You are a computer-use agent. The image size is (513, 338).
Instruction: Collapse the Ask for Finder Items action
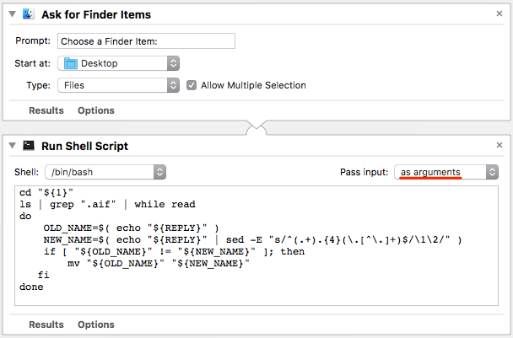12,14
